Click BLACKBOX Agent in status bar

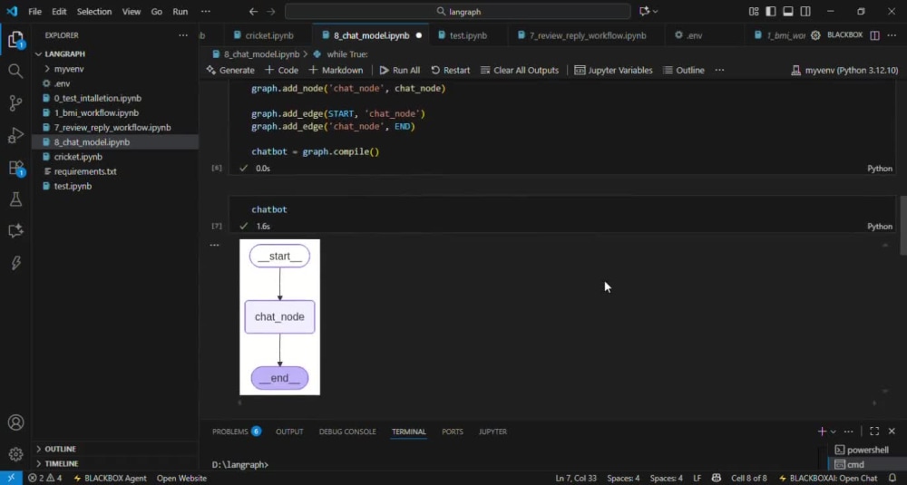coord(110,478)
